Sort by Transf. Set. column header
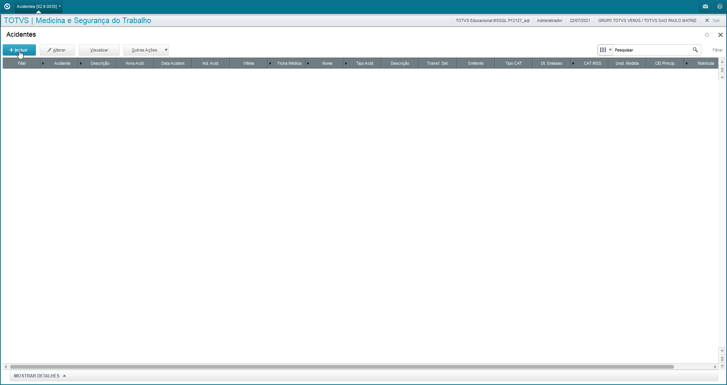 [438, 63]
